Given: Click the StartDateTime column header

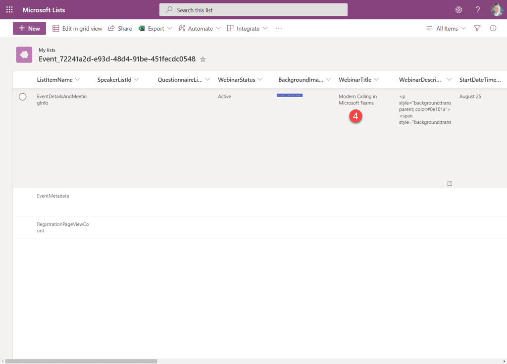Looking at the screenshot, I should [x=480, y=80].
